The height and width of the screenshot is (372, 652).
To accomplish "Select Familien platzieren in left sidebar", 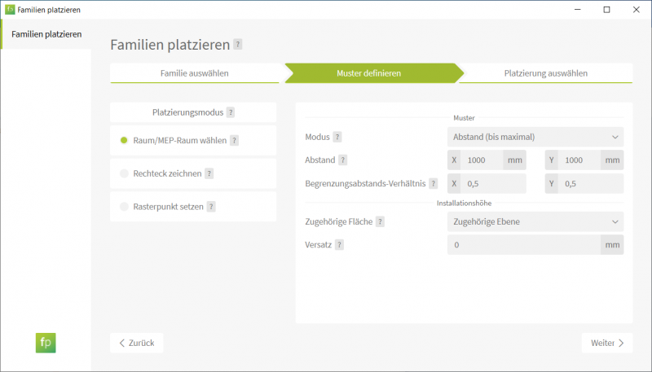I will [46, 34].
